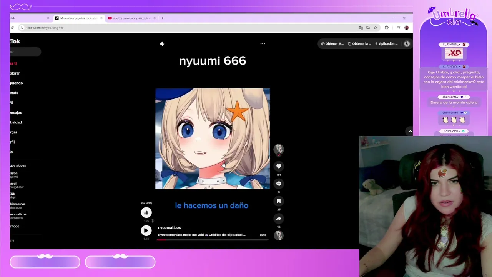Expand description with 'más' link
The image size is (492, 277).
point(263,235)
